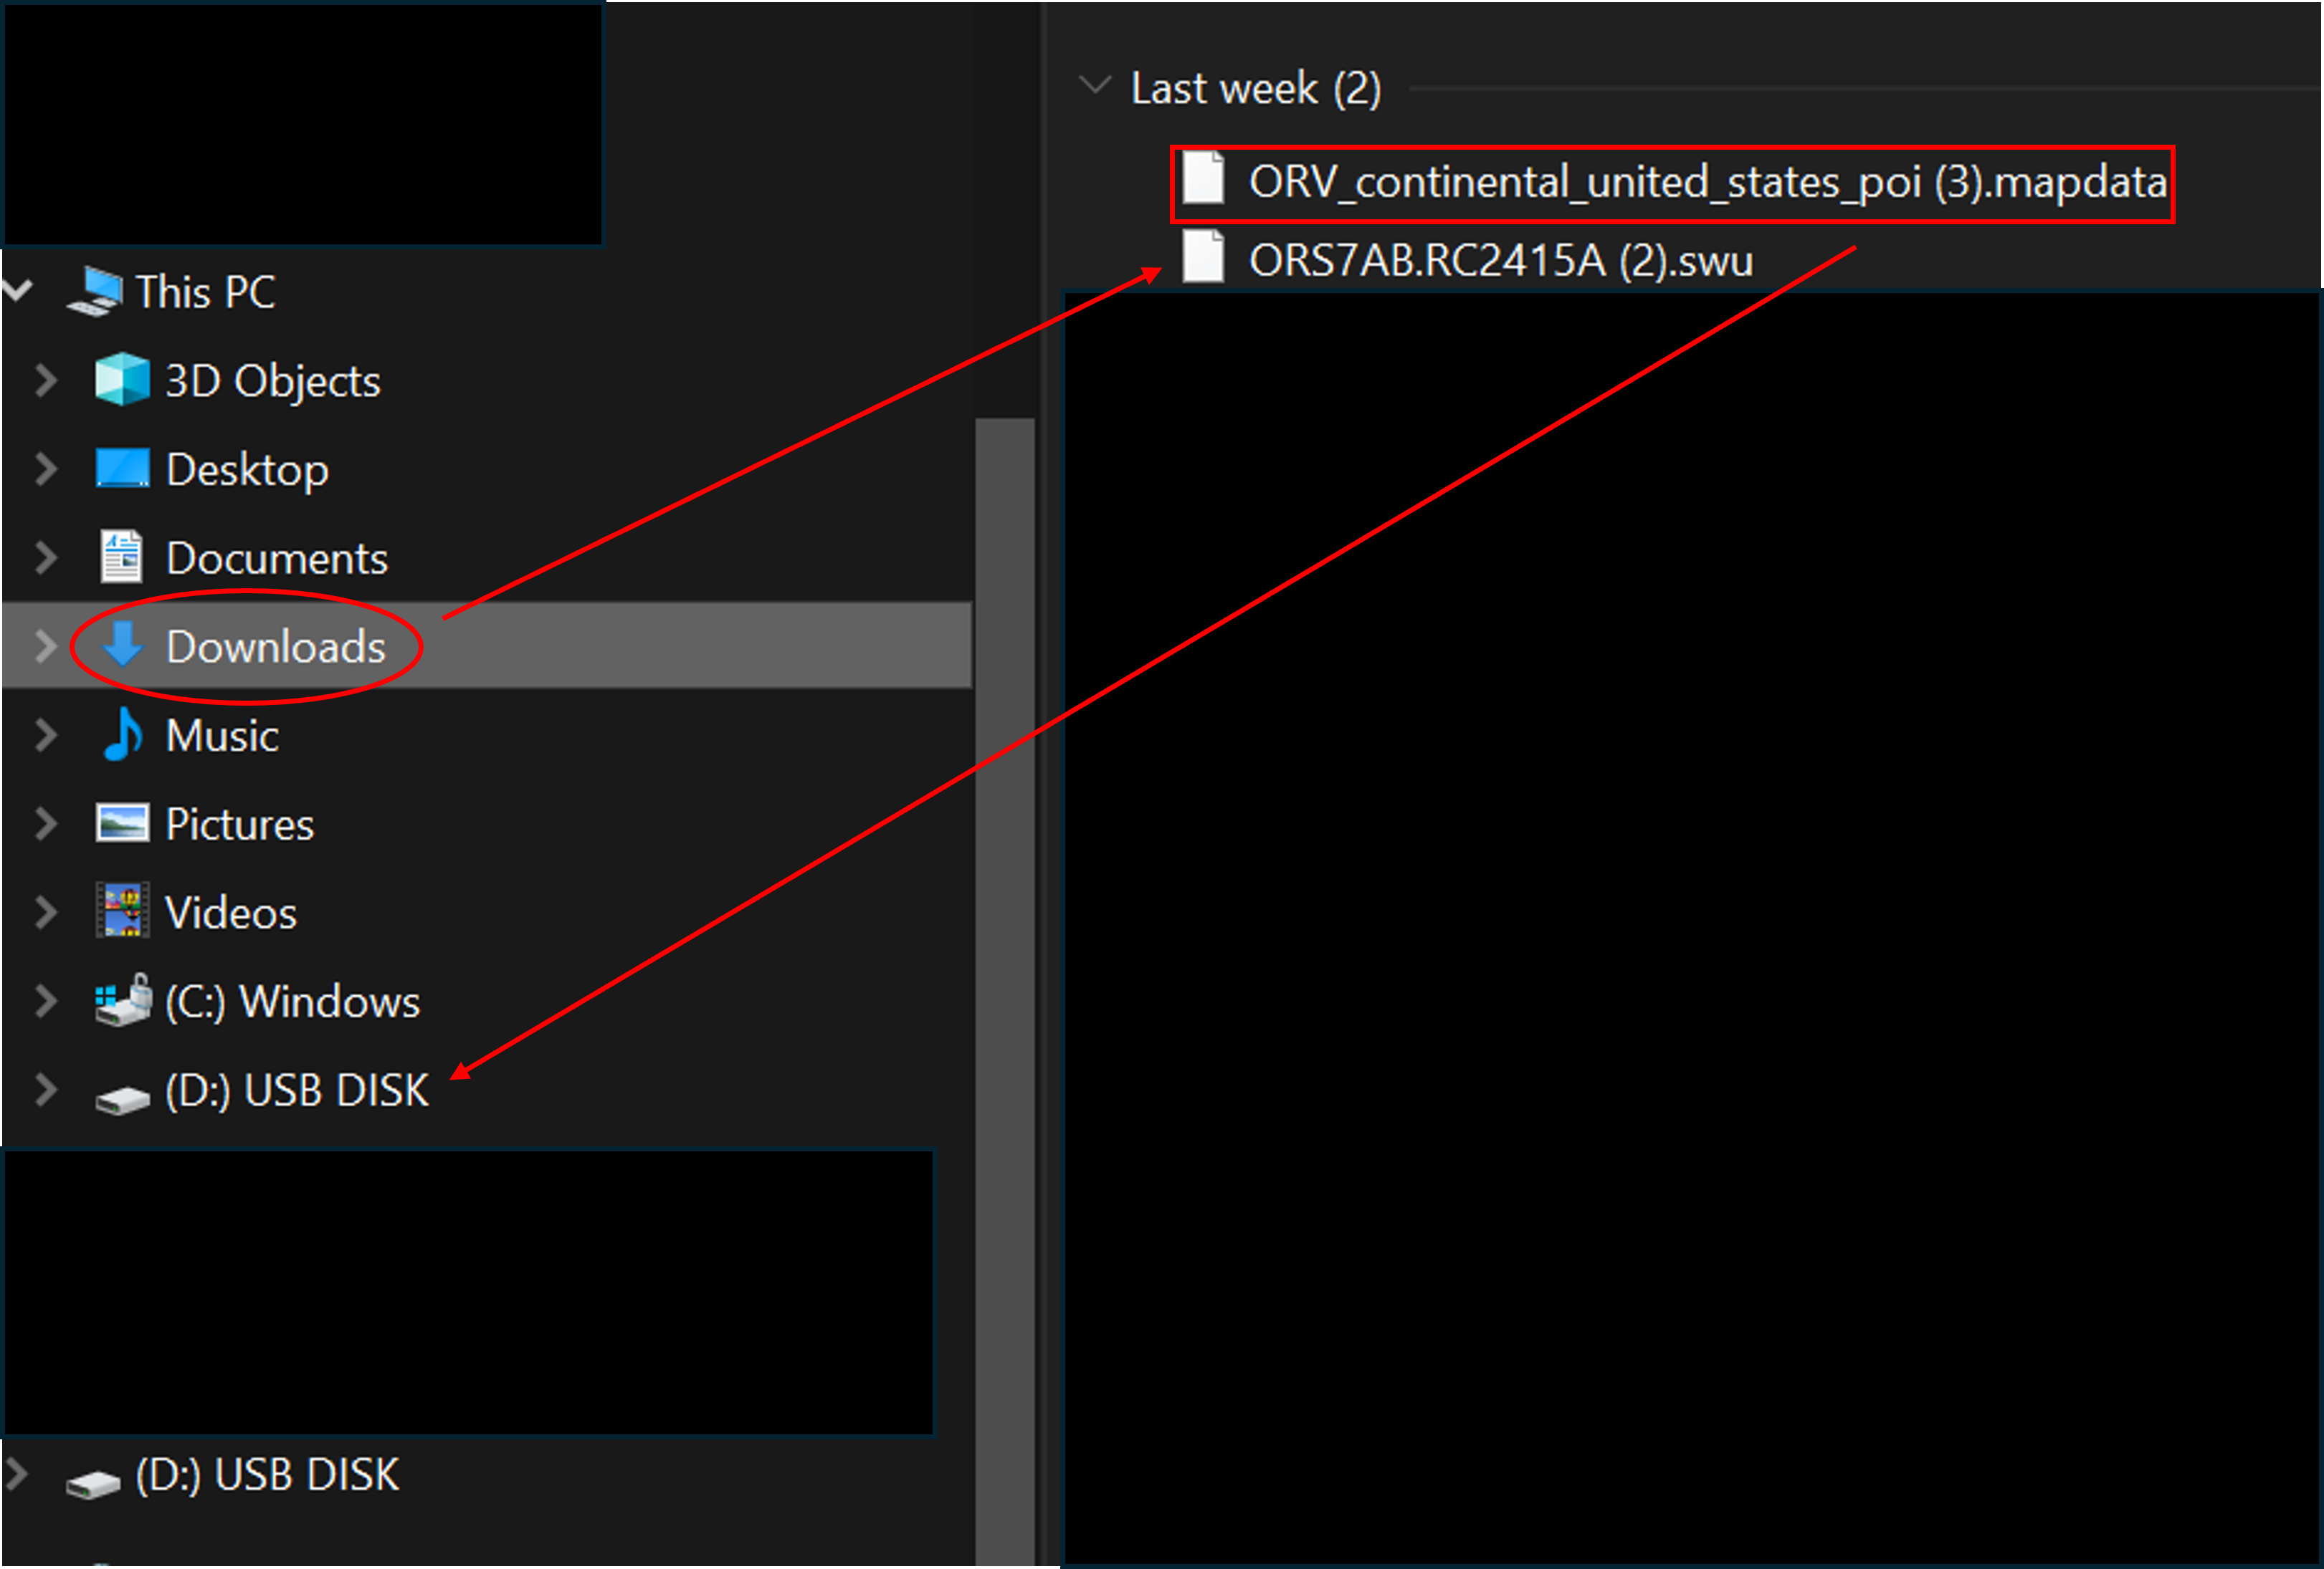This screenshot has height=1569, width=2324.
Task: Click the Downloads blue arrow icon
Action: (x=123, y=645)
